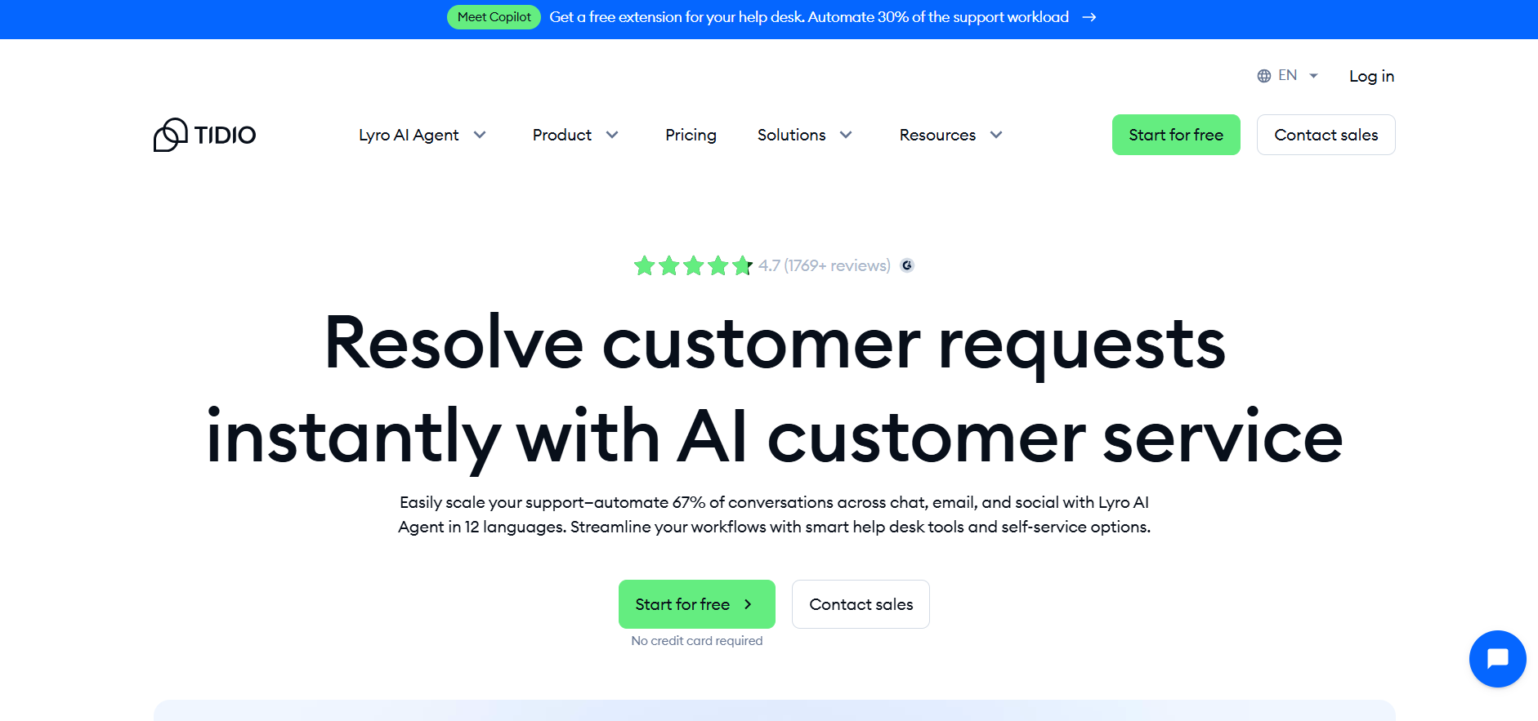Click the arrow in the top banner

pos(1089,17)
